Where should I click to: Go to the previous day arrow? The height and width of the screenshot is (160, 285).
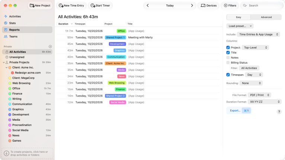(148, 6)
